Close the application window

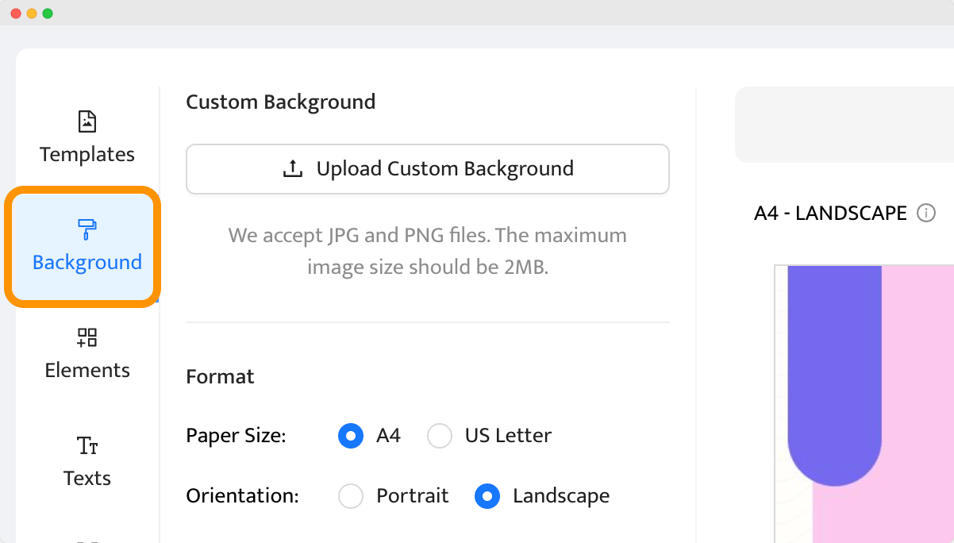click(16, 13)
